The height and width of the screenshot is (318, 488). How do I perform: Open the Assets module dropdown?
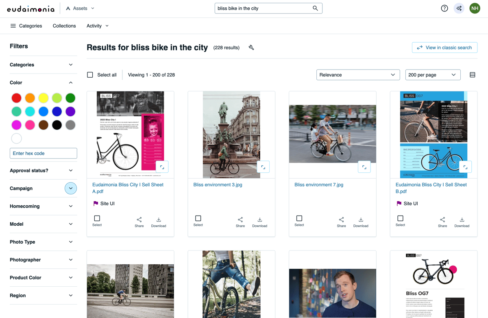80,8
